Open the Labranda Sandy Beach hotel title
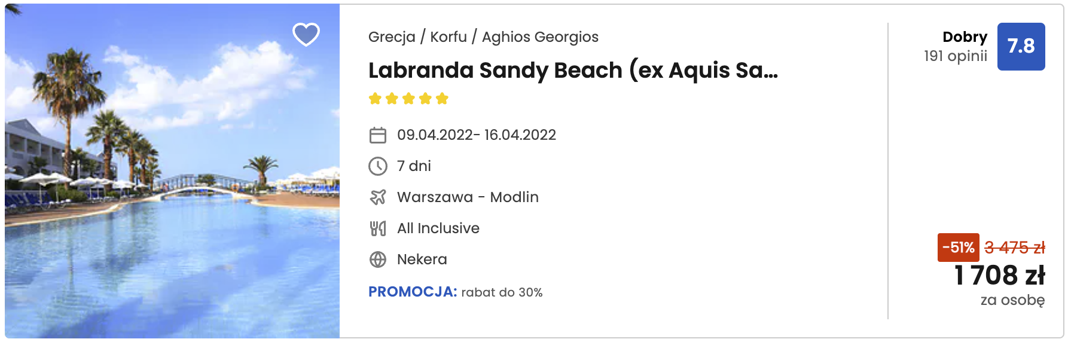 (573, 71)
